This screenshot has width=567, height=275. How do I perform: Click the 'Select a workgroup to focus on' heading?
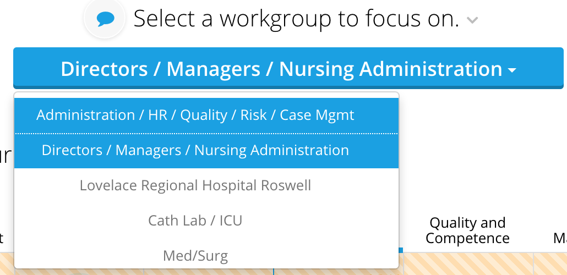(x=297, y=19)
